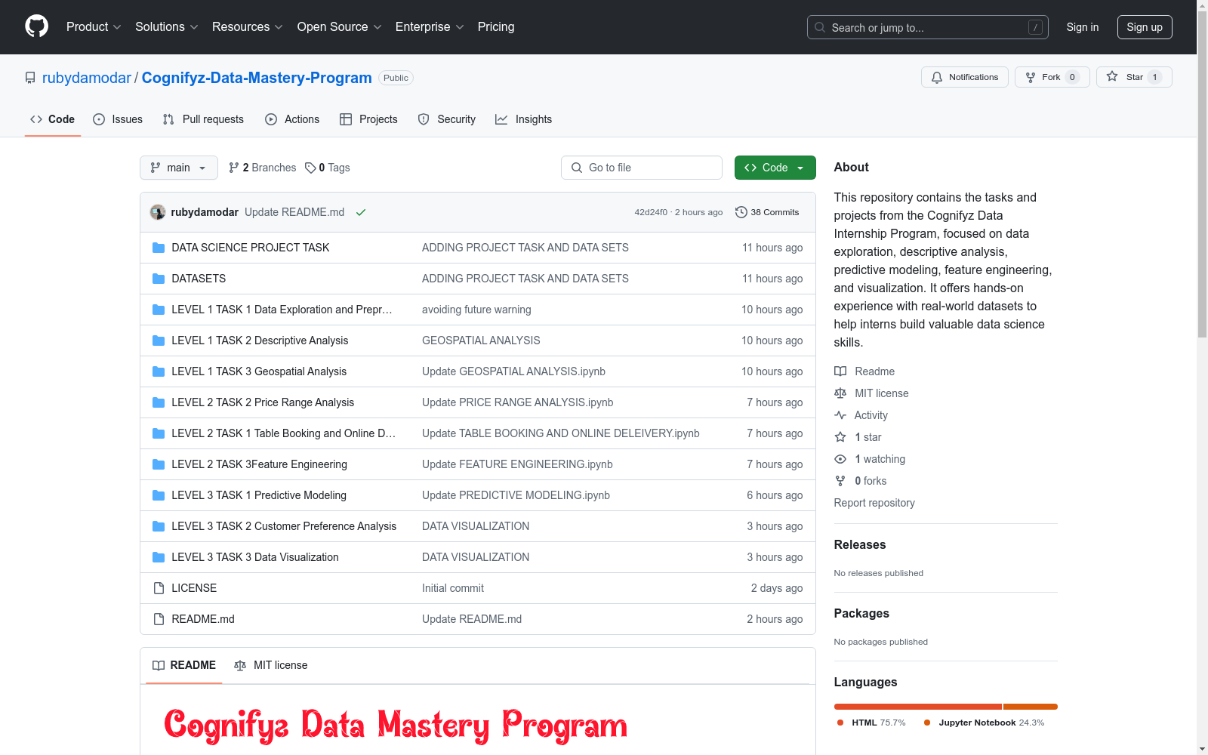Select the README tab in the file panel

click(184, 665)
